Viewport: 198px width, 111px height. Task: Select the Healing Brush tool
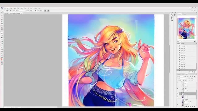(2, 27)
